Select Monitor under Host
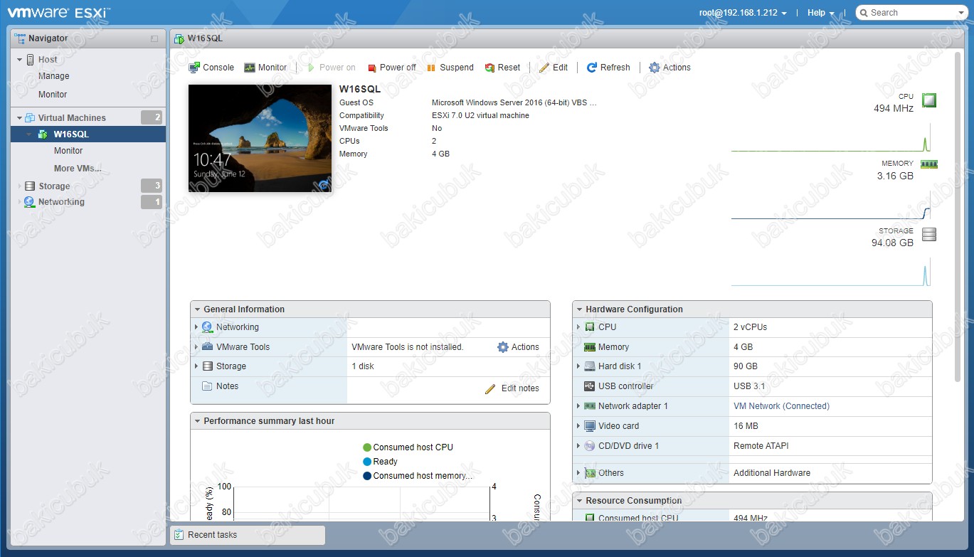 click(53, 95)
